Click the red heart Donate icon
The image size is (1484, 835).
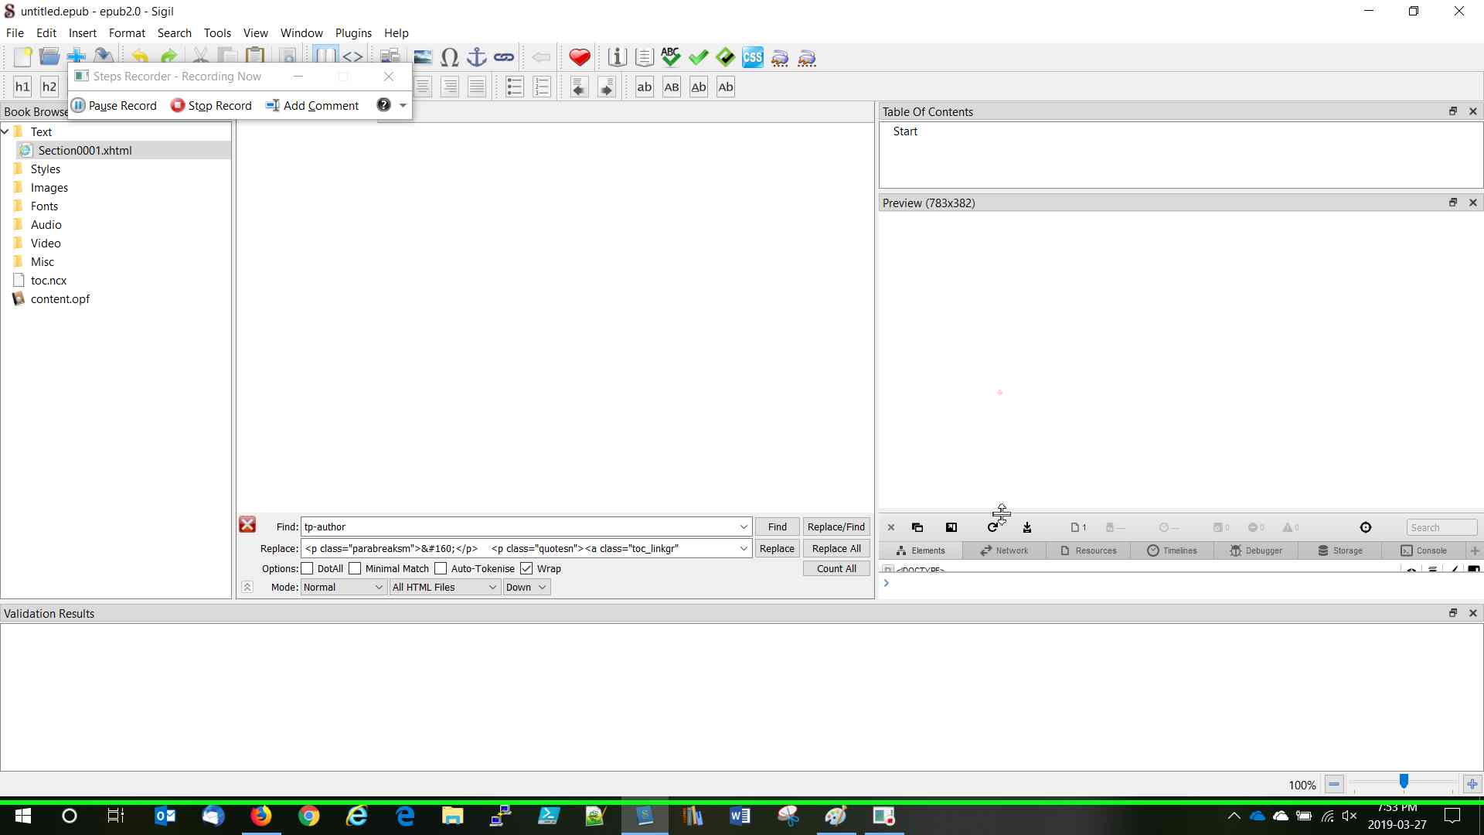pyautogui.click(x=579, y=57)
